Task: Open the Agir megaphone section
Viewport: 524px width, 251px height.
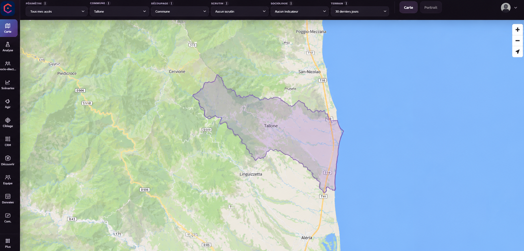Action: coord(8,104)
